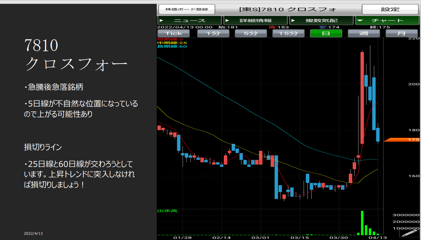This screenshot has width=421, height=240.
Task: Click the 急騰後急落銘柄 bullet text
Action: tap(54, 87)
